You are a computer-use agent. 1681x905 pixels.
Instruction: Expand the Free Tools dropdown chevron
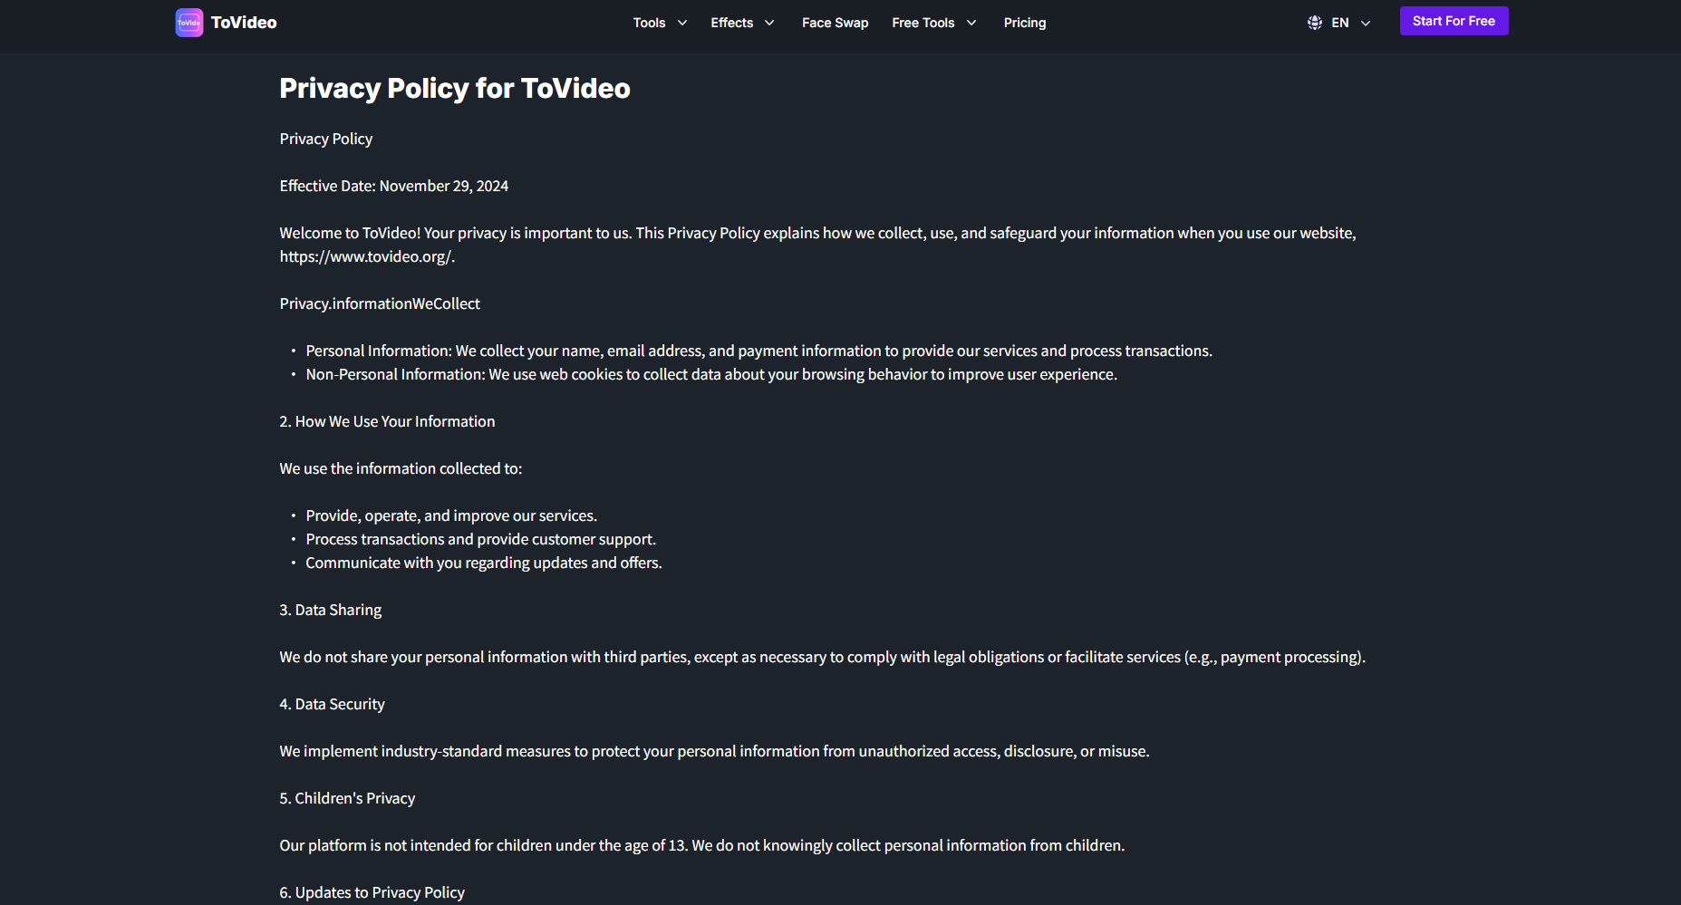[971, 23]
